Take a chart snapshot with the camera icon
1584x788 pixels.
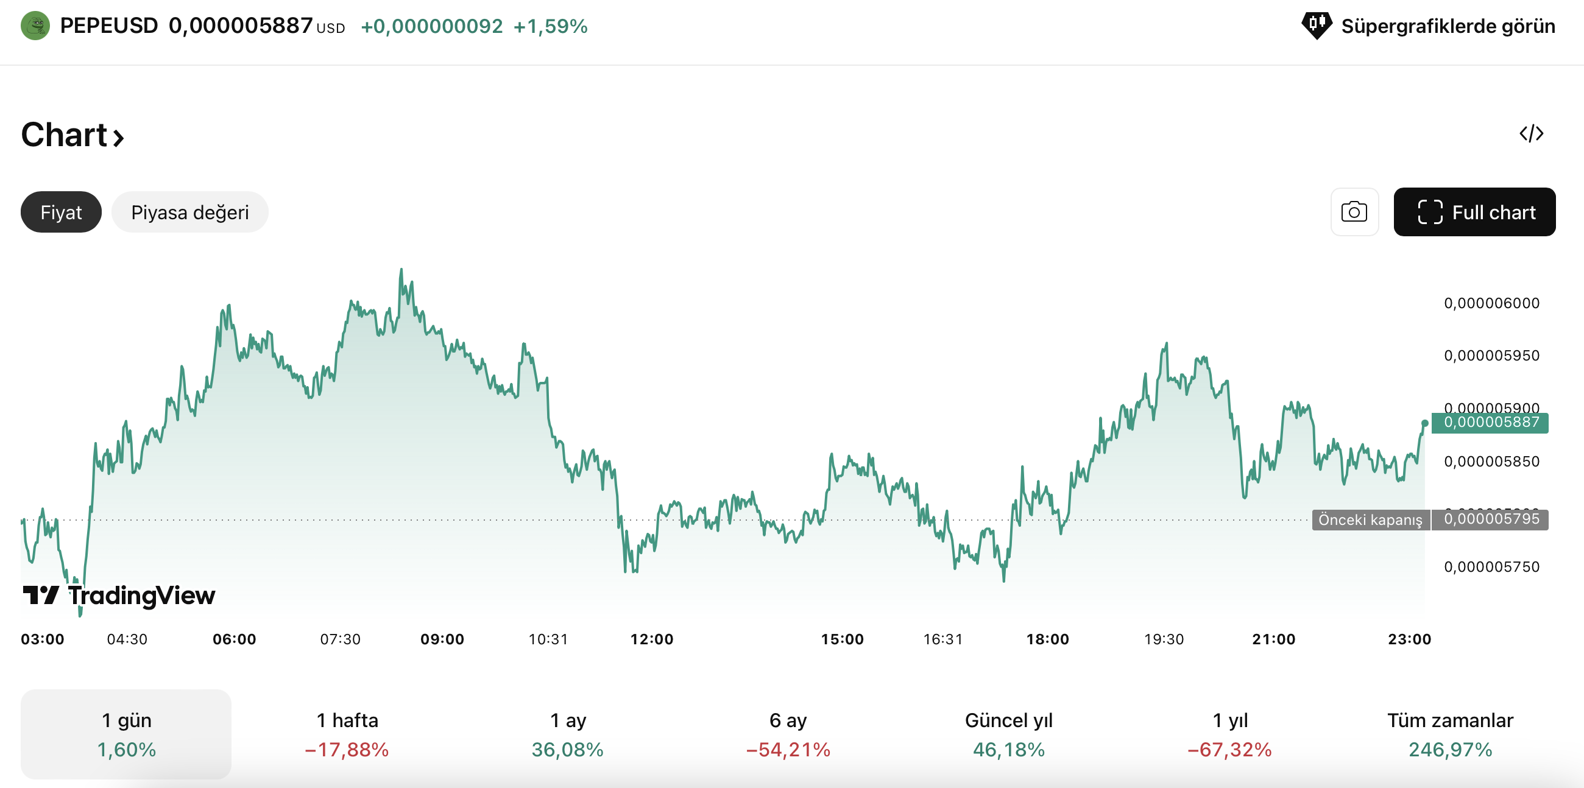tap(1354, 212)
